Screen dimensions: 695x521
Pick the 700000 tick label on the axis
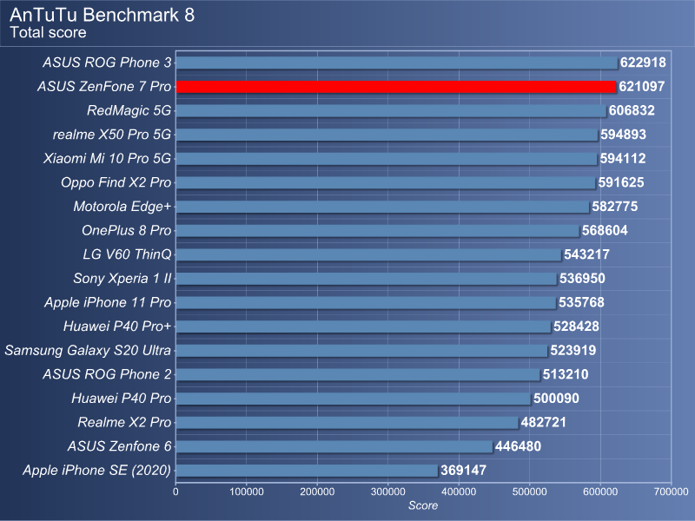click(671, 491)
